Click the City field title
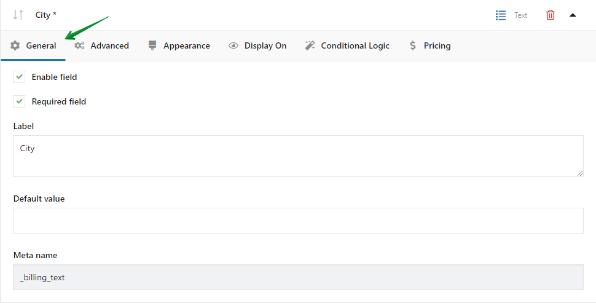This screenshot has width=596, height=303. pos(45,15)
